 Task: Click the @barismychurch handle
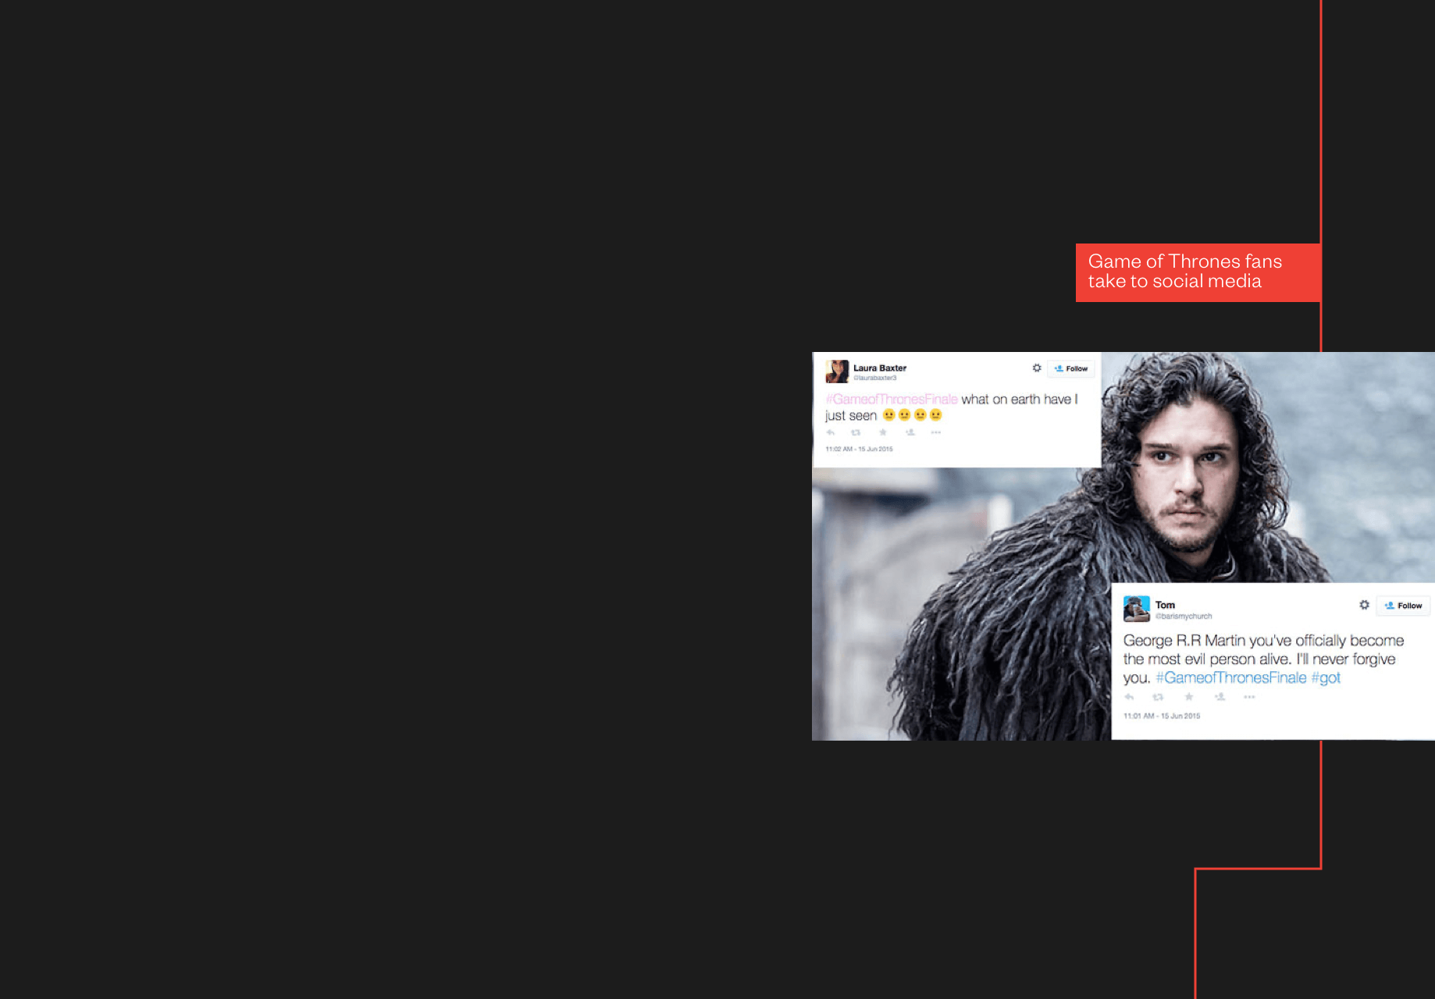pyautogui.click(x=1184, y=617)
